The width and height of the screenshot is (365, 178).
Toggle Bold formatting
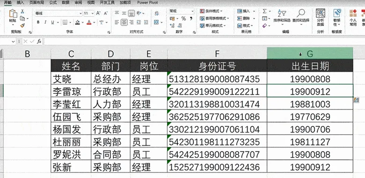click(38, 22)
